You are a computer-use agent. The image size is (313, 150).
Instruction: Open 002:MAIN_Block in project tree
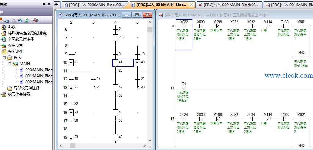click(39, 82)
